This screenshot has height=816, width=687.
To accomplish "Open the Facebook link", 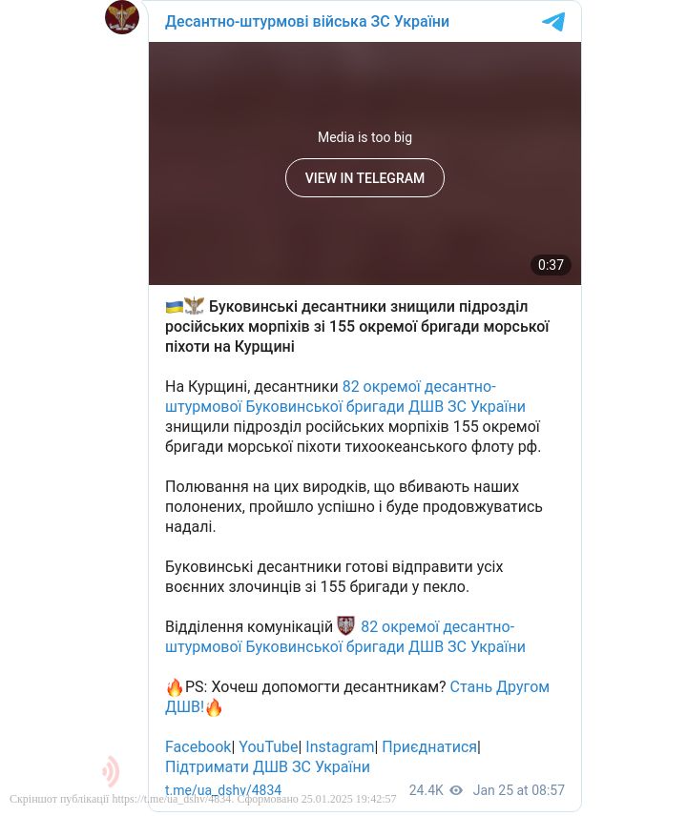I will 198,746.
